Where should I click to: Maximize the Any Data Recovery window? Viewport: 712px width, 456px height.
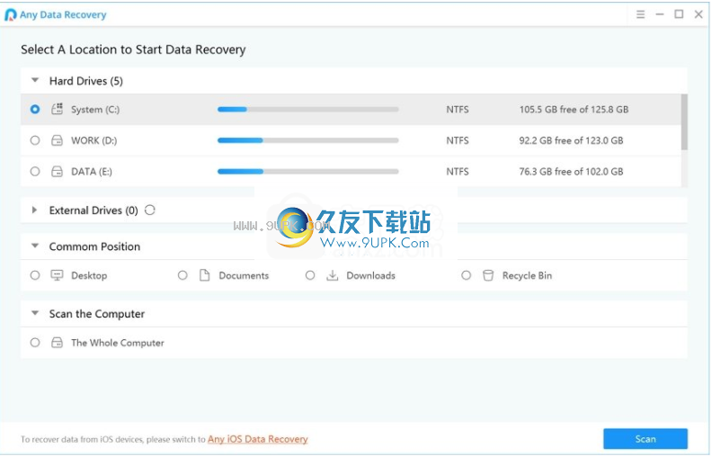[x=679, y=14]
